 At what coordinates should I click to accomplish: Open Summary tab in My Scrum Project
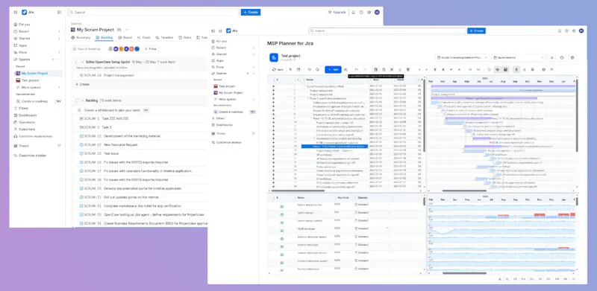click(x=81, y=38)
